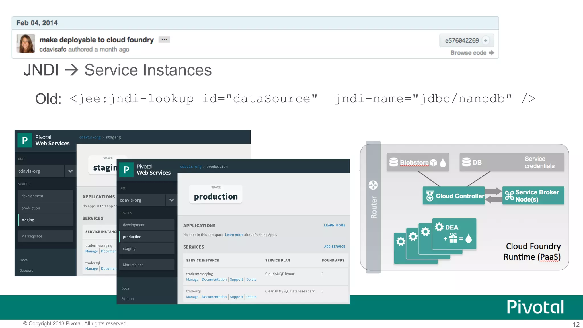Open commit hash e576042269

pos(462,40)
